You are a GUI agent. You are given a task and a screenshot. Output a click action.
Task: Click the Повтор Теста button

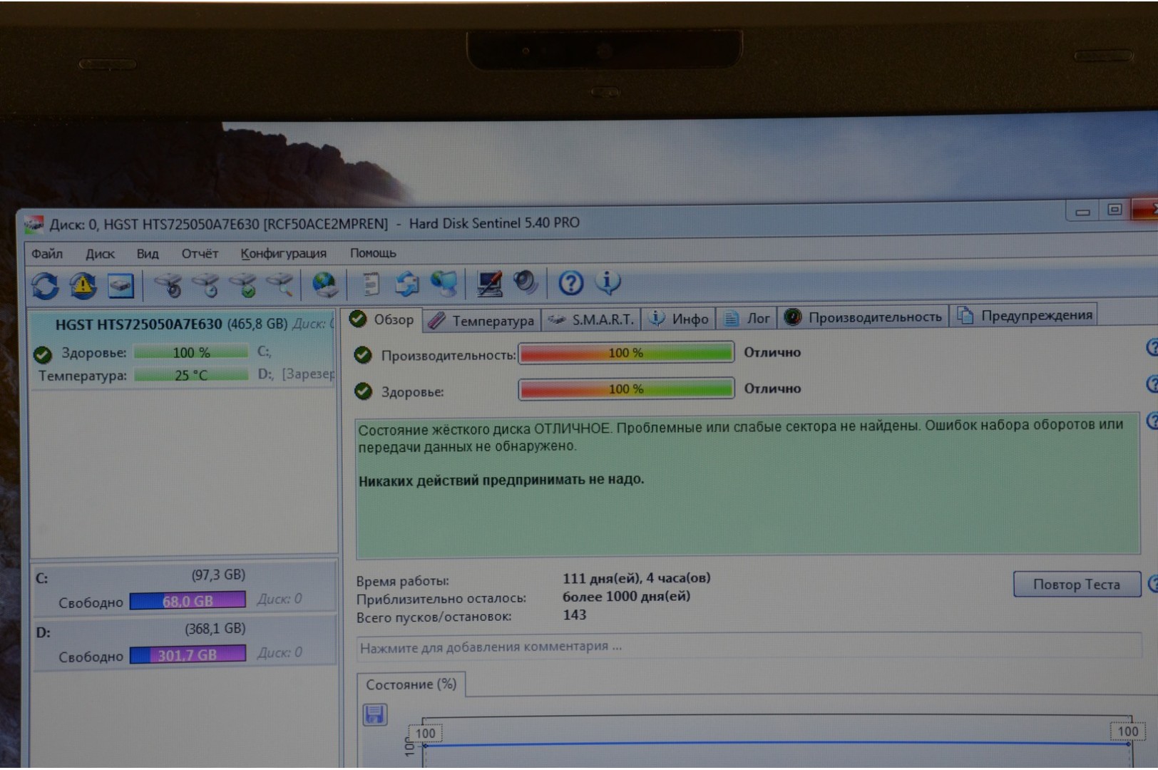pyautogui.click(x=1077, y=584)
